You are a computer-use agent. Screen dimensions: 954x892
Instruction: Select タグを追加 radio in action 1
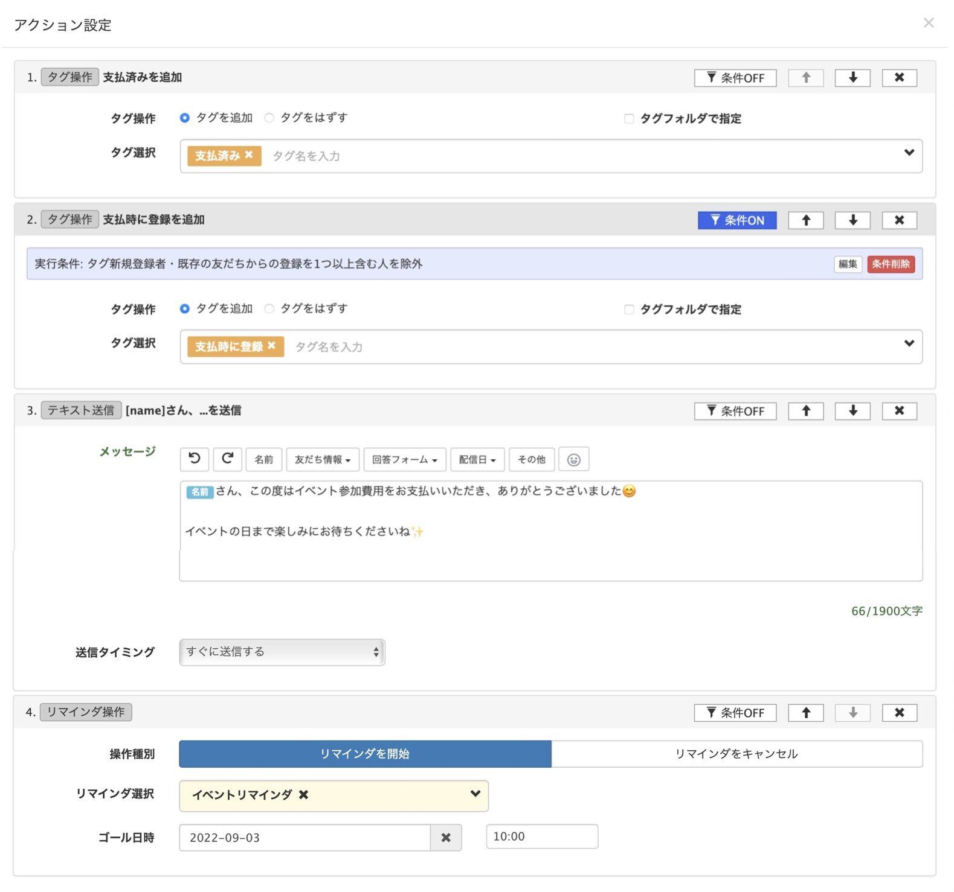185,118
